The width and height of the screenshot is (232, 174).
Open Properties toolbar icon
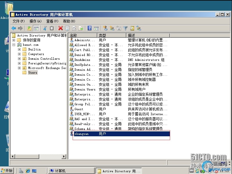(67, 28)
